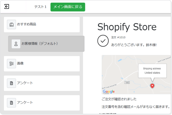Click the Shopify Store title
Screen dimensions: 172x115
[127, 27]
